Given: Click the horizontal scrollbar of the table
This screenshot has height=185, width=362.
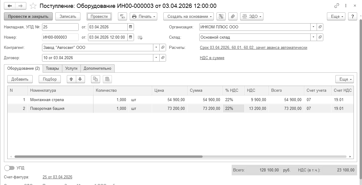Looking at the screenshot, I should (x=109, y=157).
